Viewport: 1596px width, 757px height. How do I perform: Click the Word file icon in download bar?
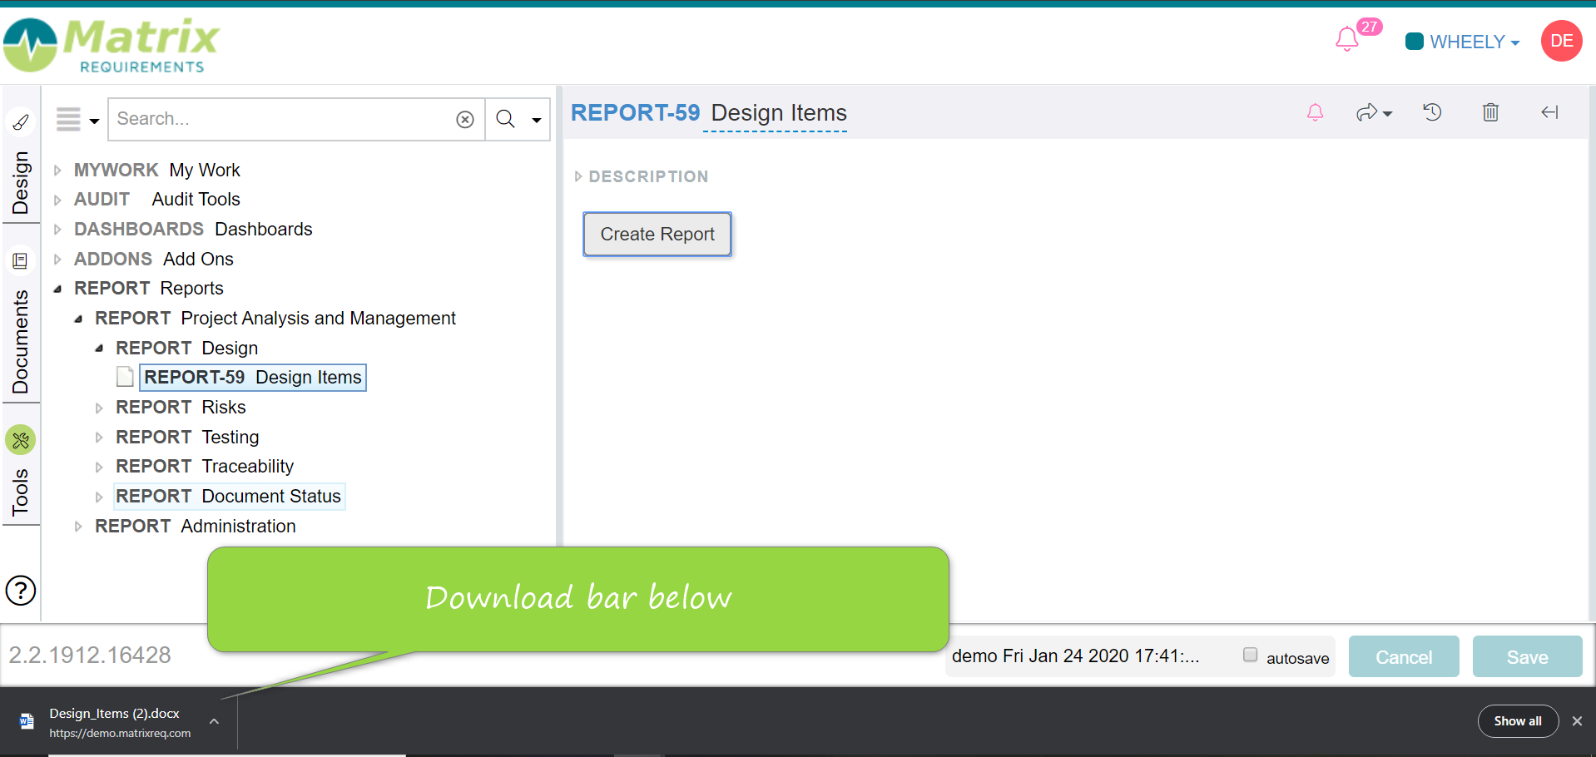(27, 721)
